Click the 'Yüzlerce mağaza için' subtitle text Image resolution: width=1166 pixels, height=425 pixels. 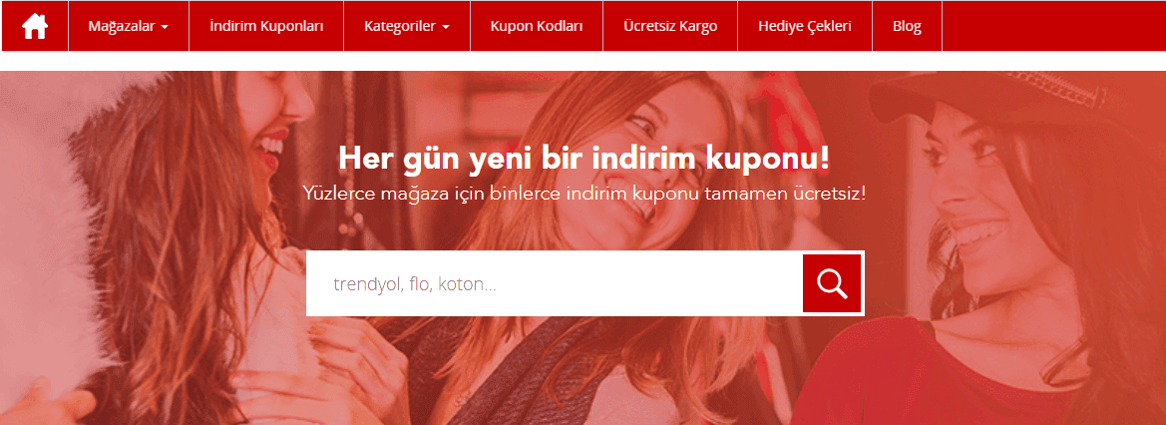click(x=583, y=192)
